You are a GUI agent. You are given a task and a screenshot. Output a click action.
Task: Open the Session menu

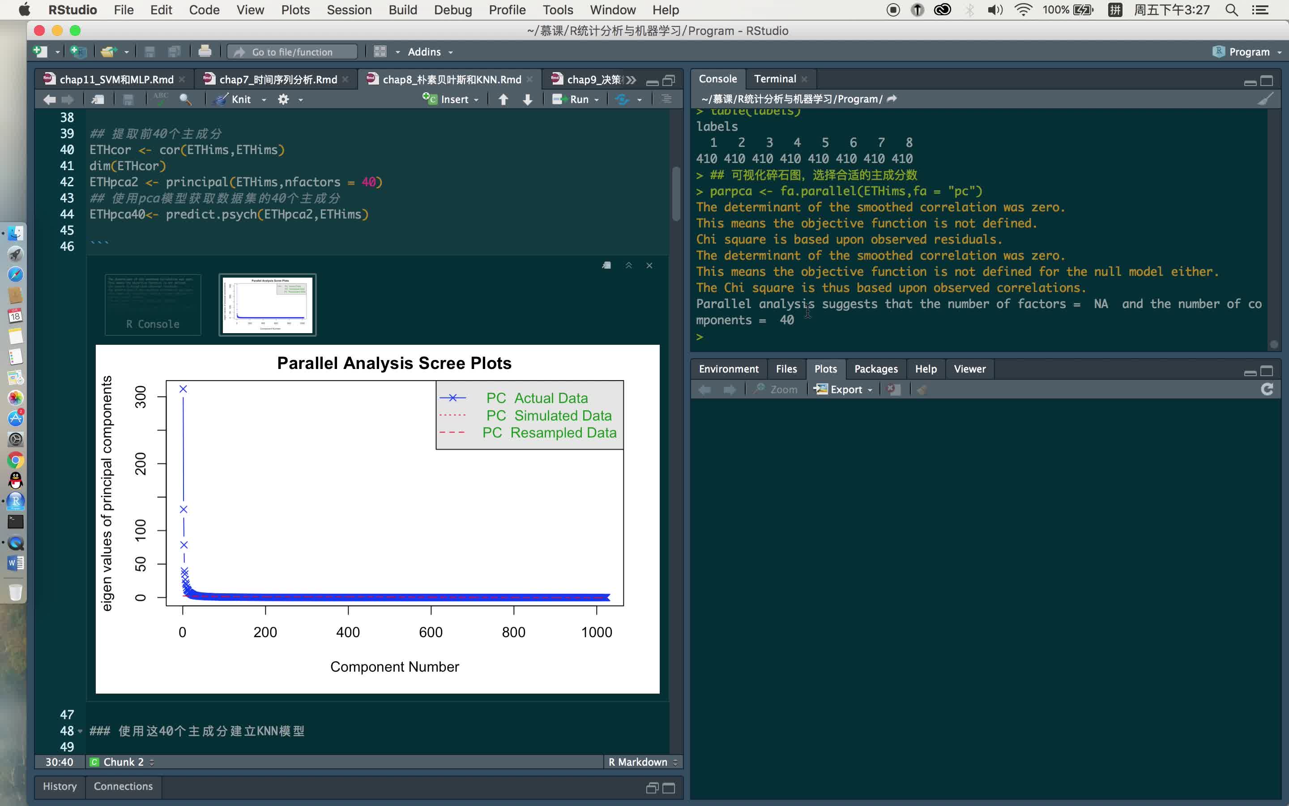(x=349, y=10)
